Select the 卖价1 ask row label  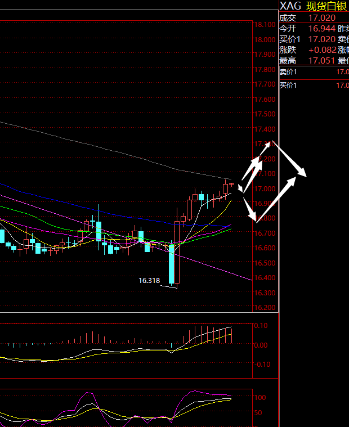click(288, 72)
